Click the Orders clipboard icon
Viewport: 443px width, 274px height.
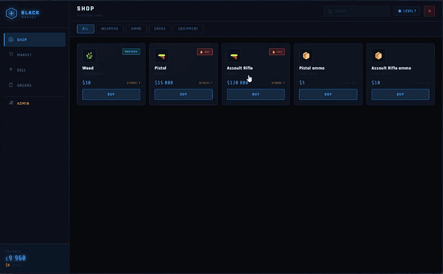click(x=11, y=85)
